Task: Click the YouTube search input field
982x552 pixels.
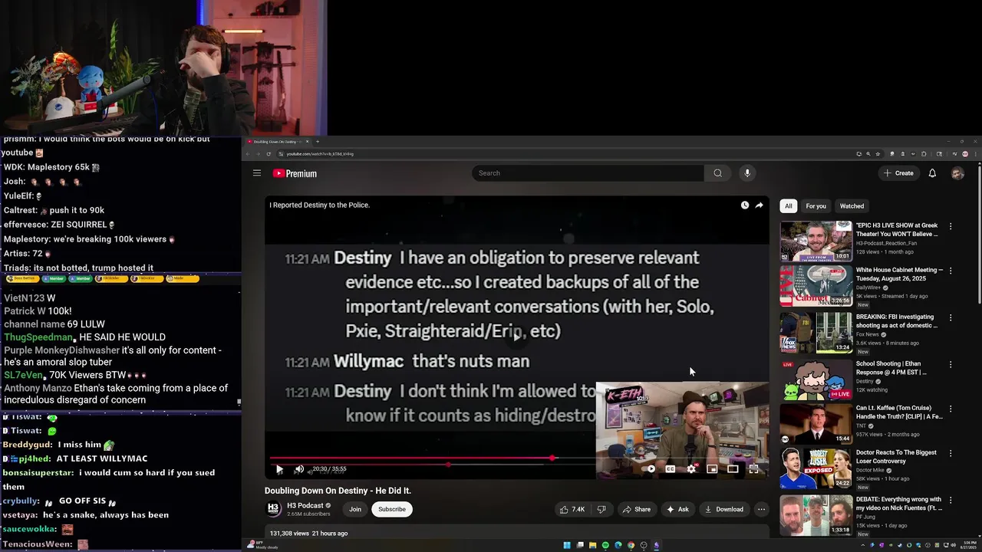Action: click(x=588, y=173)
